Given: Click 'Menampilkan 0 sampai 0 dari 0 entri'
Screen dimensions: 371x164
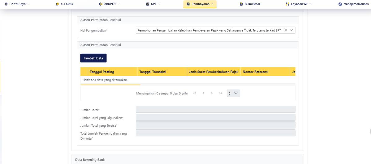Looking at the screenshot, I should [x=162, y=93].
